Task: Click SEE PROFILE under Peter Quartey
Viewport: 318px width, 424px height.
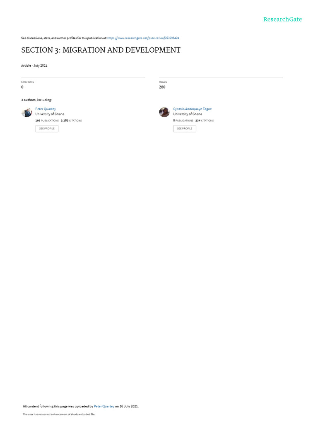Action: [47, 128]
